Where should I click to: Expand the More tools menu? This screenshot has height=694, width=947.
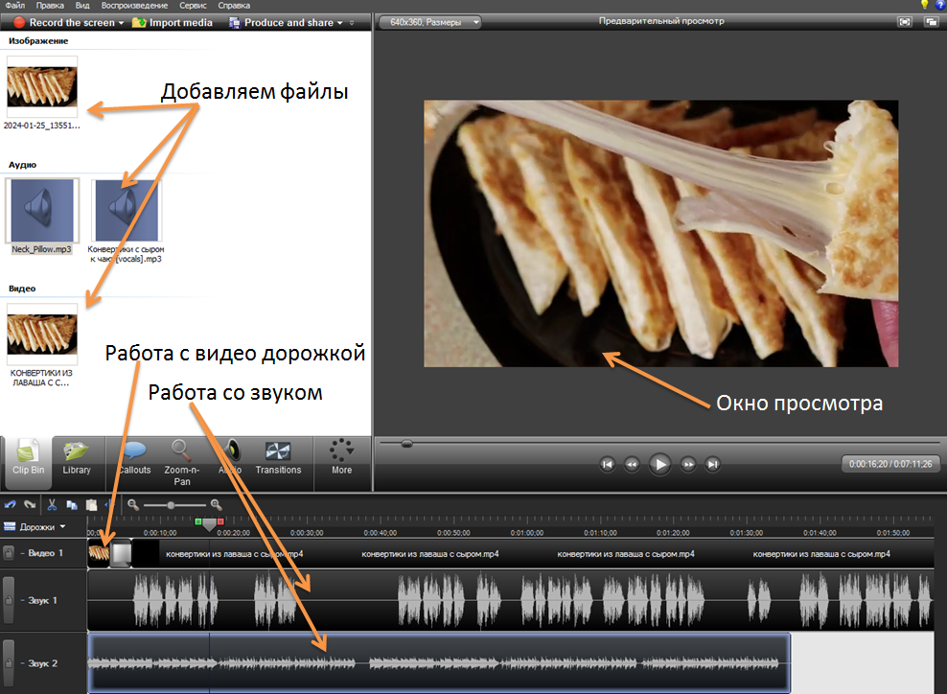point(341,457)
